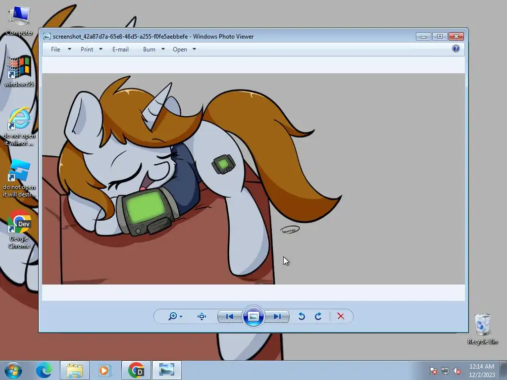
Task: Delete the photo with red X
Action: pos(341,316)
